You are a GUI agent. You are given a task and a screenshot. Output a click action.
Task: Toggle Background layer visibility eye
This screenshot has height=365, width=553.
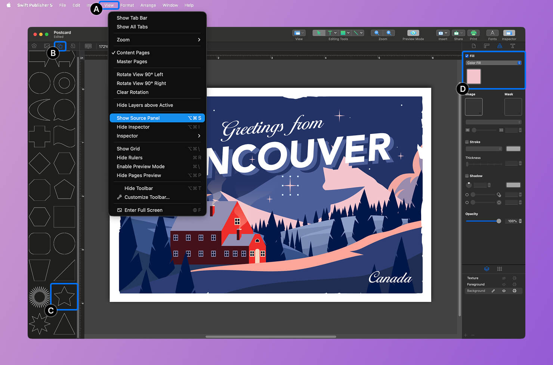coord(504,291)
